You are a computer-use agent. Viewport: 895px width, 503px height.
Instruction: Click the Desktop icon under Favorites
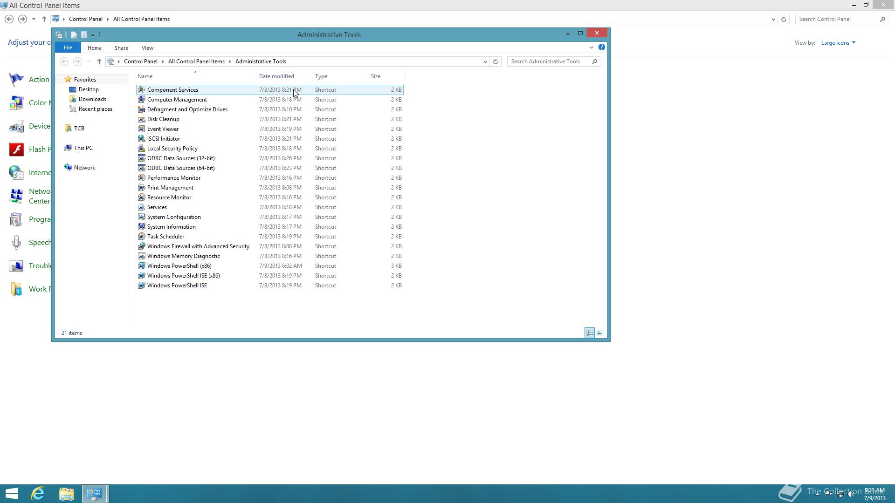coord(73,89)
